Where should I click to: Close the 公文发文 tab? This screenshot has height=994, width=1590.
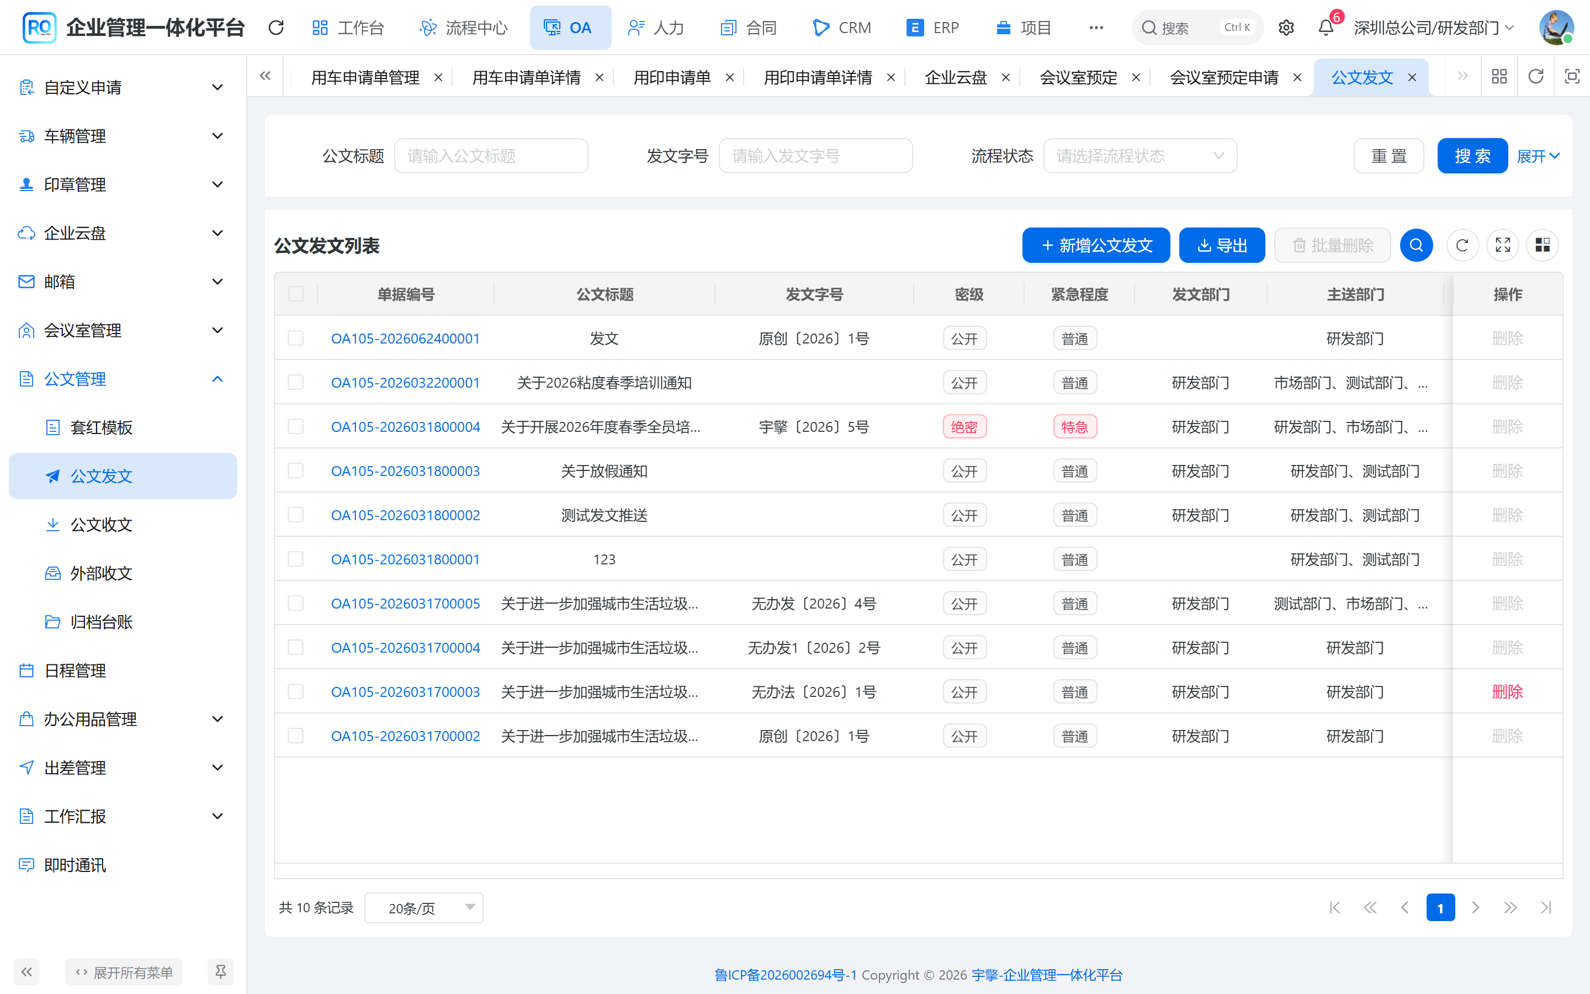click(x=1412, y=77)
